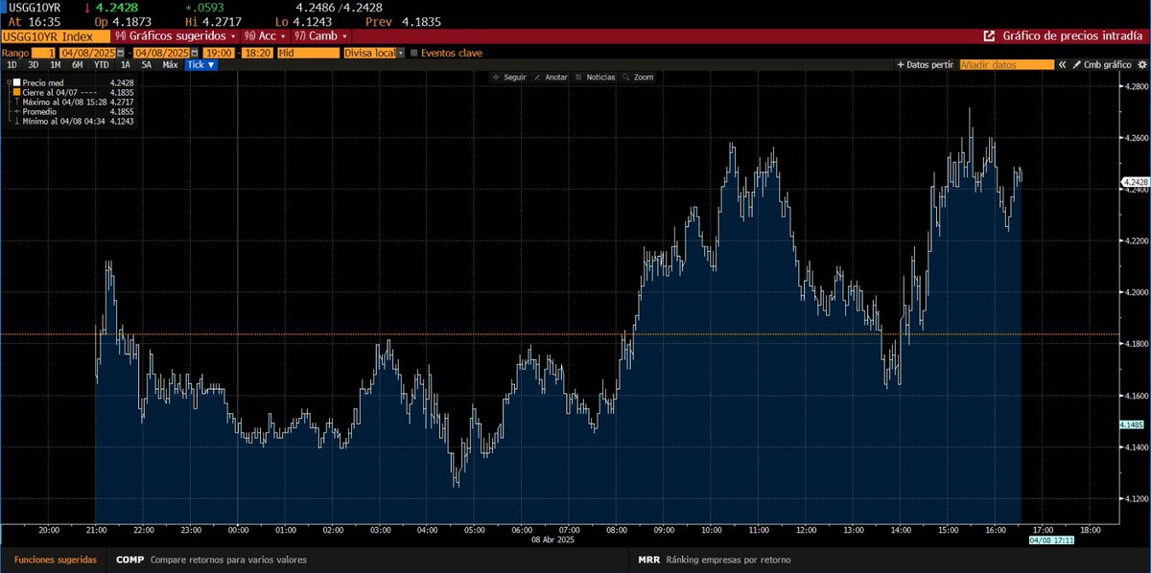This screenshot has width=1151, height=573.
Task: Click the 4.2486 /4.2428 bid/ask quote
Action: (339, 7)
